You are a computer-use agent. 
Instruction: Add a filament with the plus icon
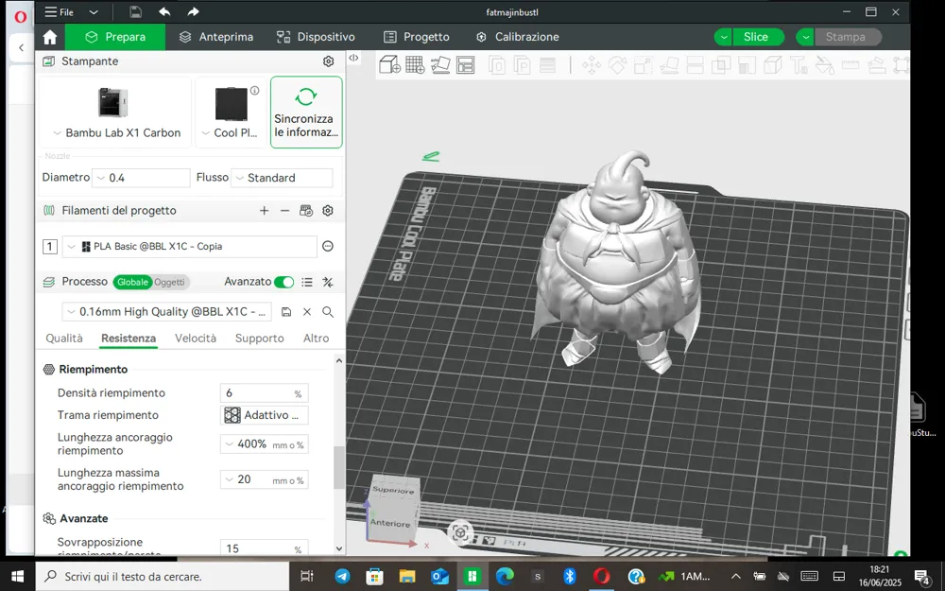264,211
